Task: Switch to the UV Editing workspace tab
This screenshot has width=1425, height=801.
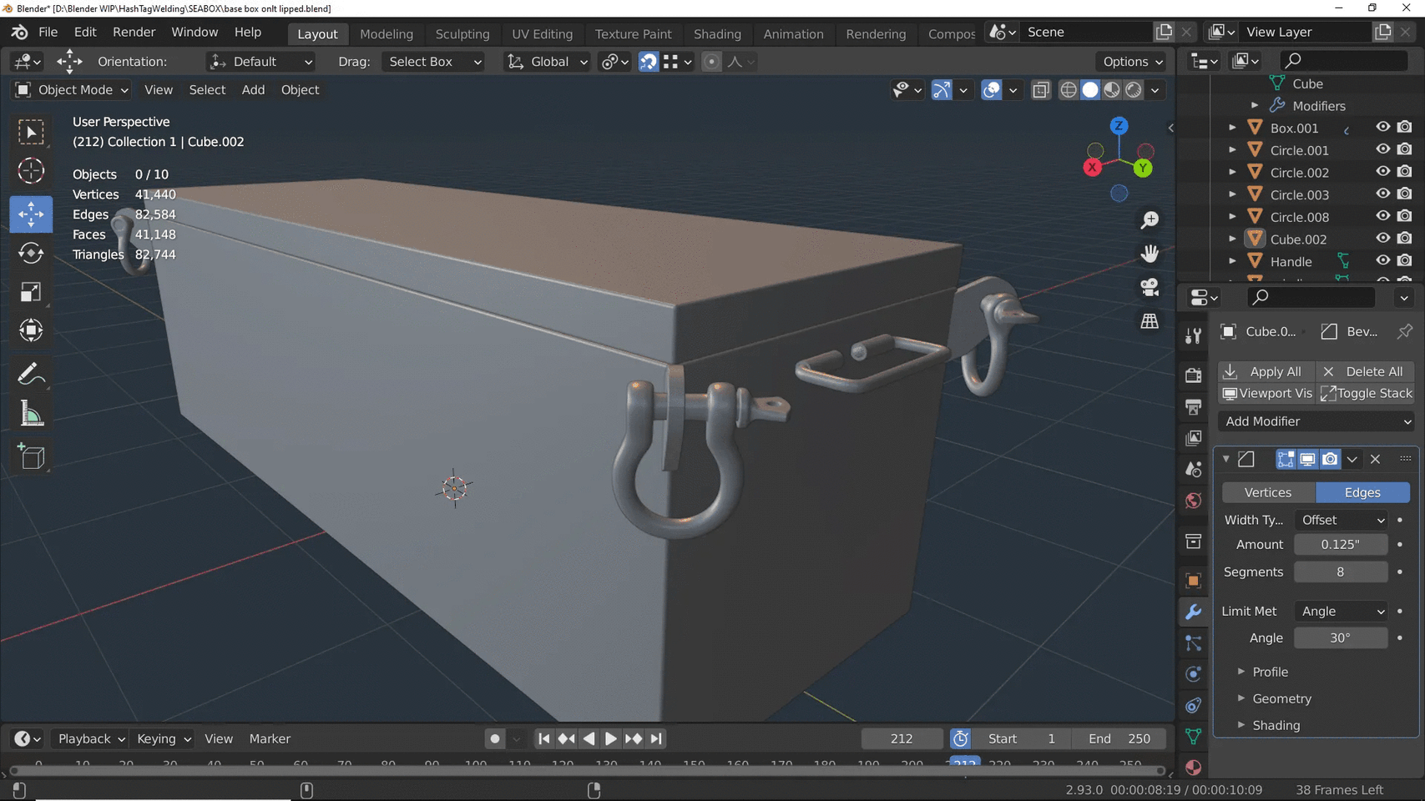Action: (x=543, y=34)
